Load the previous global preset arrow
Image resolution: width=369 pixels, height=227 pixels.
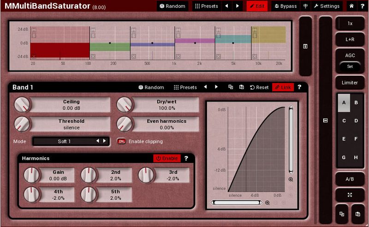point(226,6)
